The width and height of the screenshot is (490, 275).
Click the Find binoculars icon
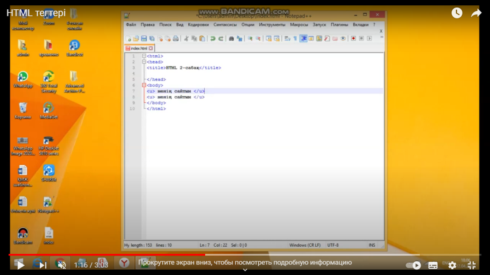pyautogui.click(x=231, y=39)
